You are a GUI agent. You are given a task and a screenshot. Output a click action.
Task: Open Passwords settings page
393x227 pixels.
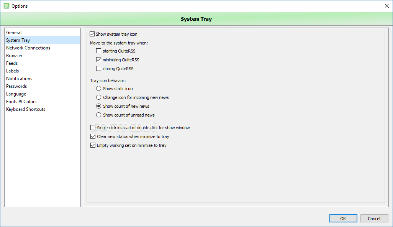(43, 86)
